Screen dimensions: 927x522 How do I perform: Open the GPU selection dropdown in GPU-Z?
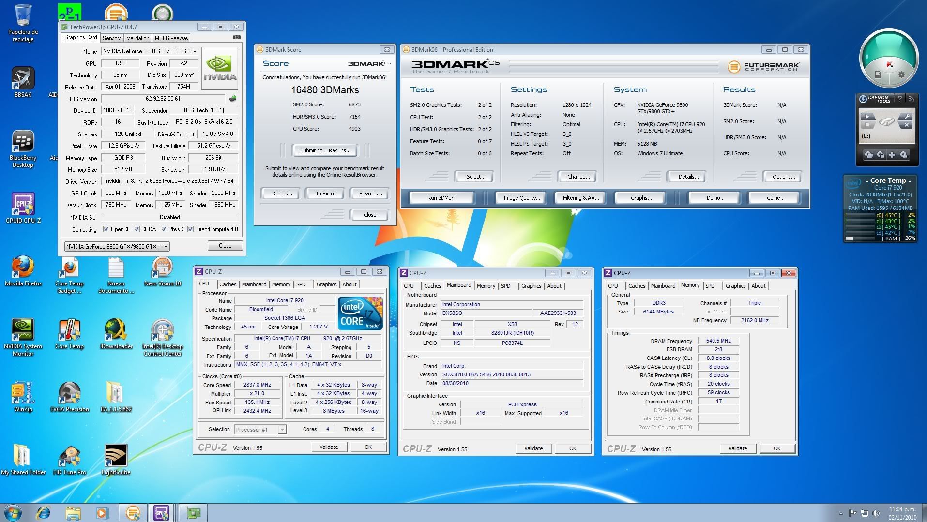click(x=117, y=246)
